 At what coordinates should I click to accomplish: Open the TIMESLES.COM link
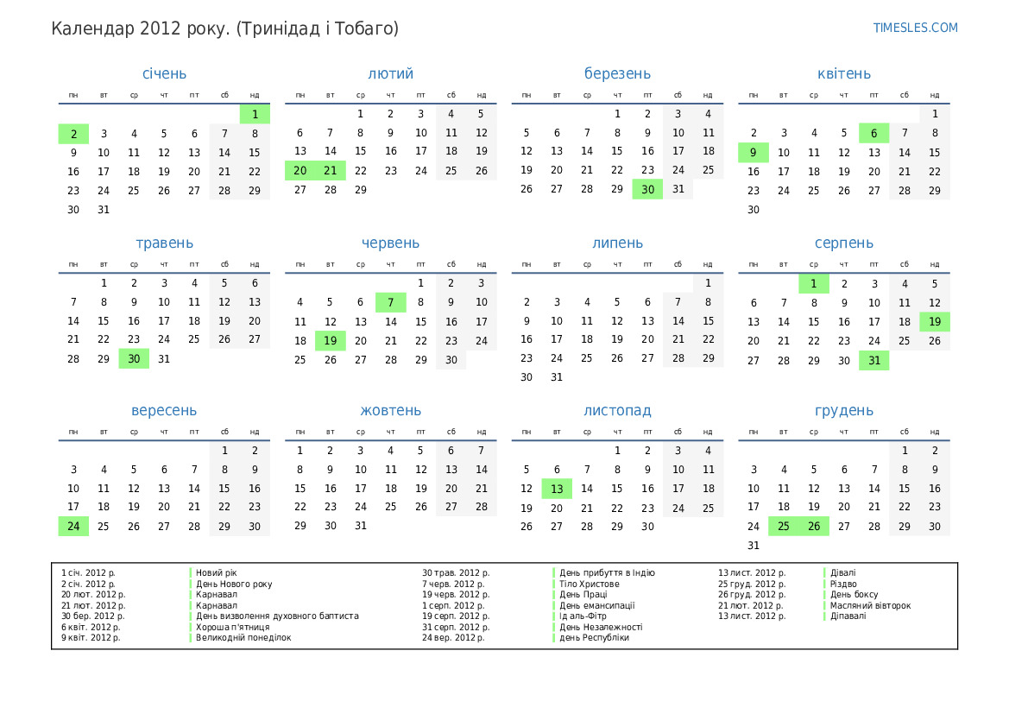coord(915,28)
